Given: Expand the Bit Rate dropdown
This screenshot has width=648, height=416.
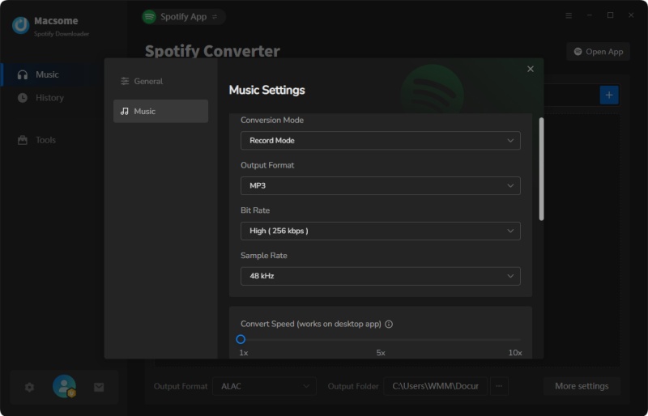Looking at the screenshot, I should 380,231.
